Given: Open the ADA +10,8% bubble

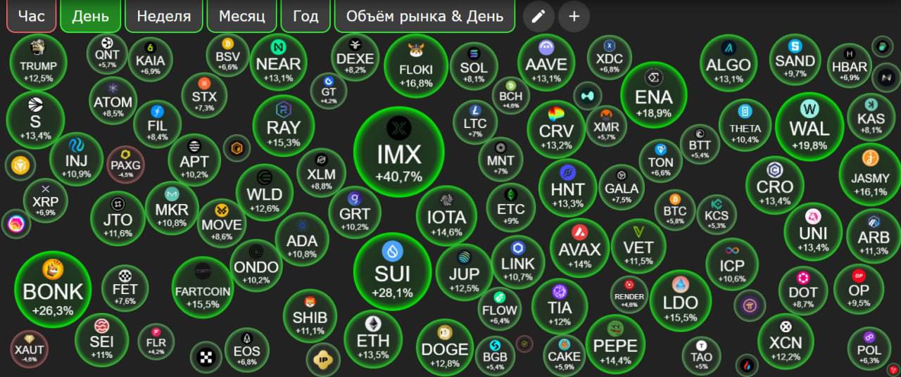Looking at the screenshot, I should click(x=302, y=239).
